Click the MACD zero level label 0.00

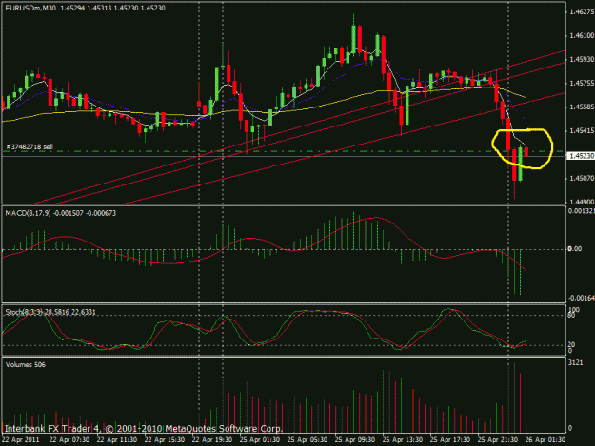(574, 249)
